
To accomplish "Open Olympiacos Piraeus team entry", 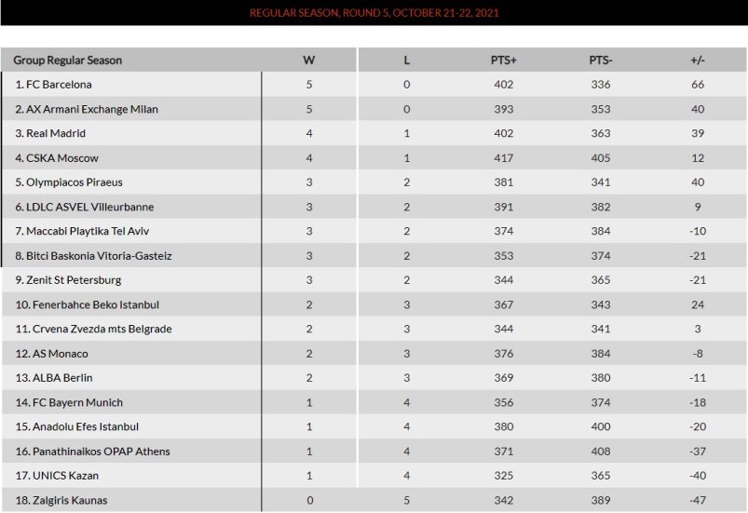I will click(74, 182).
